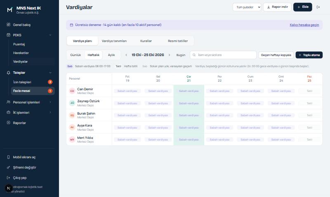Click the Kalıcı hesaba geçin link
Image resolution: width=330 pixels, height=197 pixels.
click(x=304, y=25)
